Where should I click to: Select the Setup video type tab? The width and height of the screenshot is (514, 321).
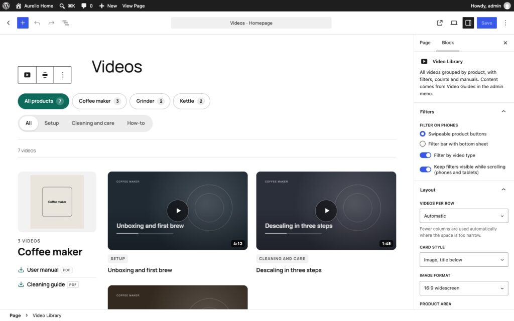tap(52, 123)
